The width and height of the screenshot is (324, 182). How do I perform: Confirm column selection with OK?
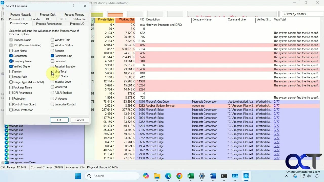[x=59, y=120]
